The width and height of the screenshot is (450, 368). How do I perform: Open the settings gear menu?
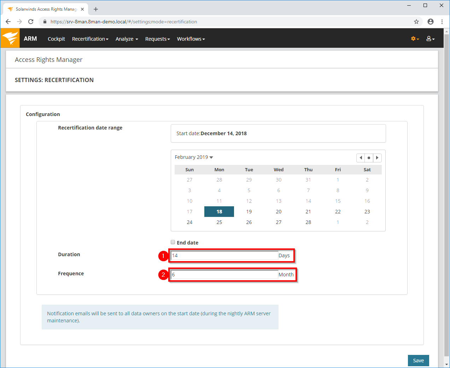click(415, 39)
